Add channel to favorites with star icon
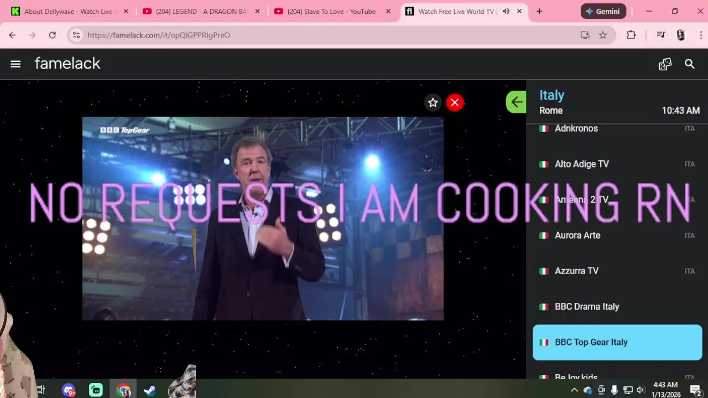Image resolution: width=708 pixels, height=398 pixels. coord(433,102)
